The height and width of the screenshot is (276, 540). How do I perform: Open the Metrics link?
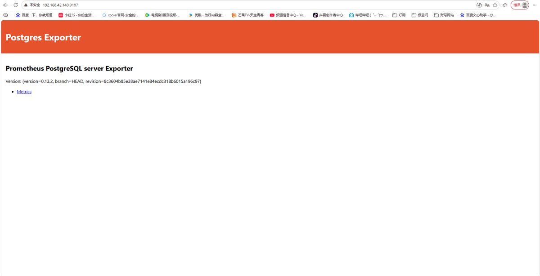[24, 92]
